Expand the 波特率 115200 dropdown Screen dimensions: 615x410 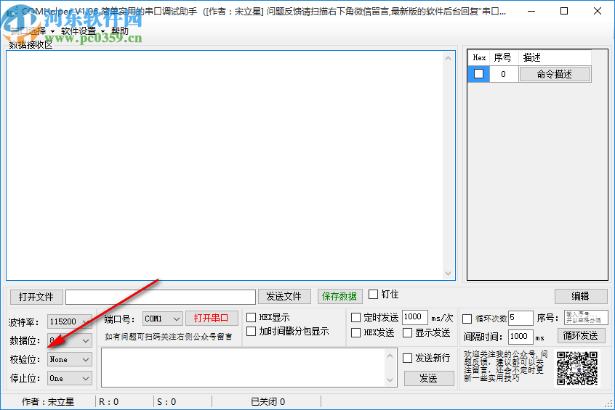click(69, 321)
